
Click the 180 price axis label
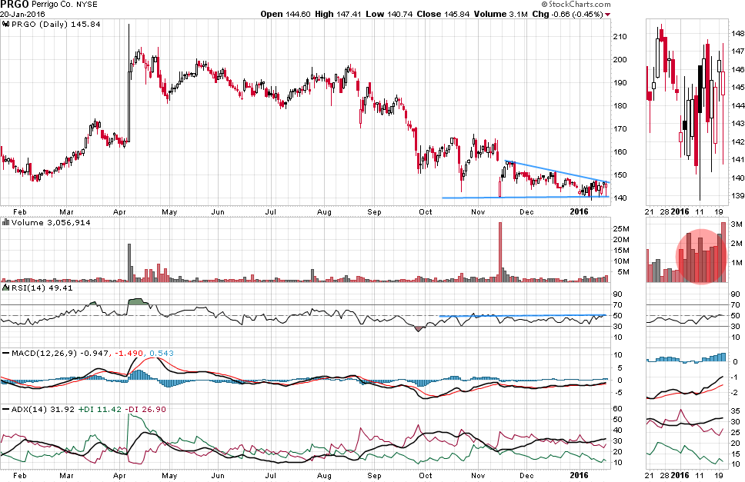click(620, 106)
